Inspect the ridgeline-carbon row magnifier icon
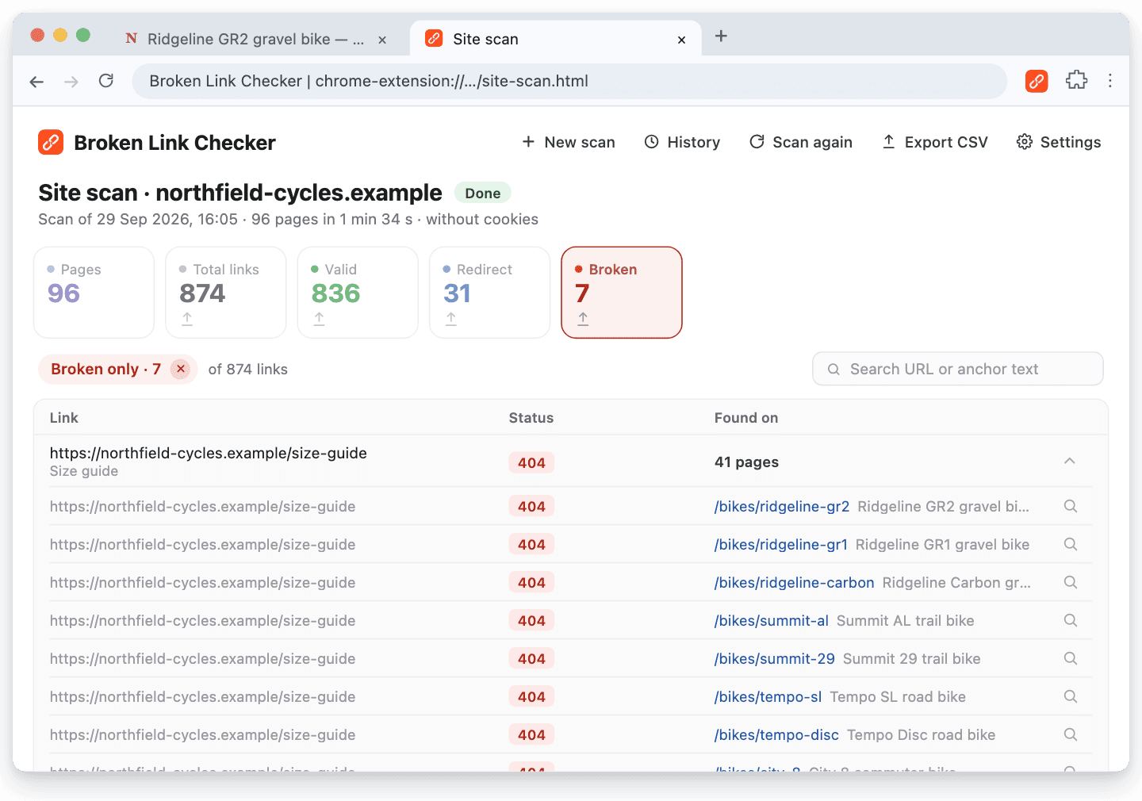Screen dimensions: 1142x801 tap(1071, 582)
